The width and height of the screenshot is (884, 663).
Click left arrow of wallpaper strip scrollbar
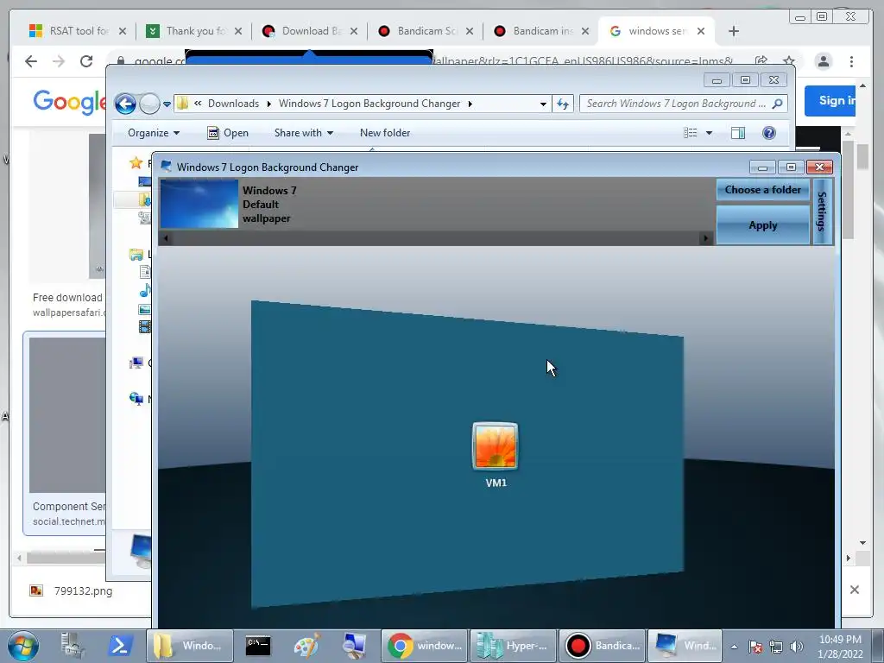click(x=166, y=238)
